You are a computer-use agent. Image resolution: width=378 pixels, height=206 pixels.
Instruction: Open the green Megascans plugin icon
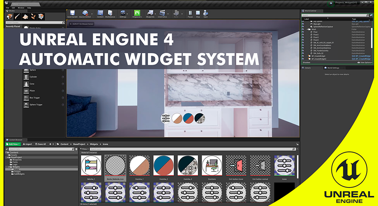pos(137,14)
